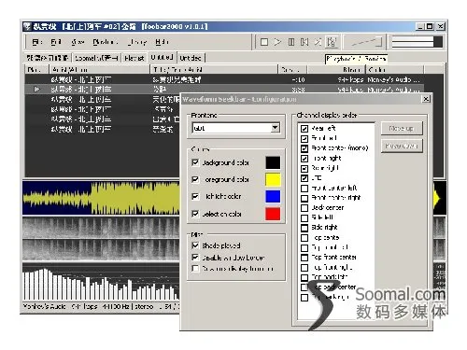Viewport: 467px width, 350px height.
Task: Pick the blue highlight color swatch
Action: [x=273, y=197]
